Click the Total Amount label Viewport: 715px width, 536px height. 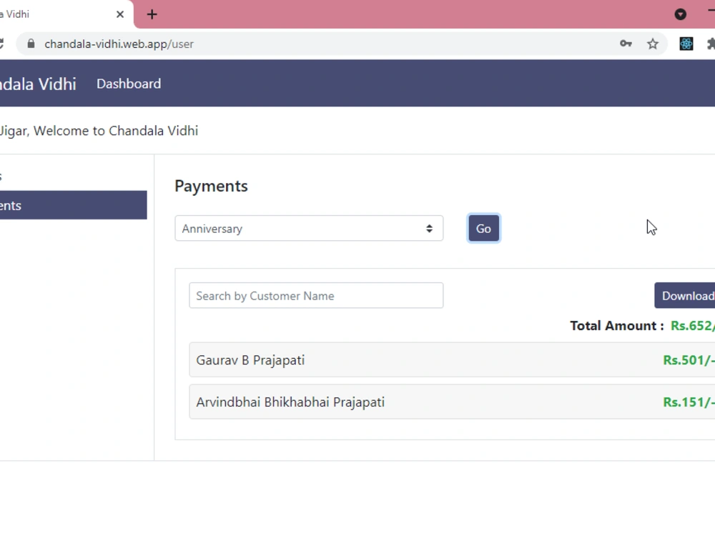tap(617, 326)
